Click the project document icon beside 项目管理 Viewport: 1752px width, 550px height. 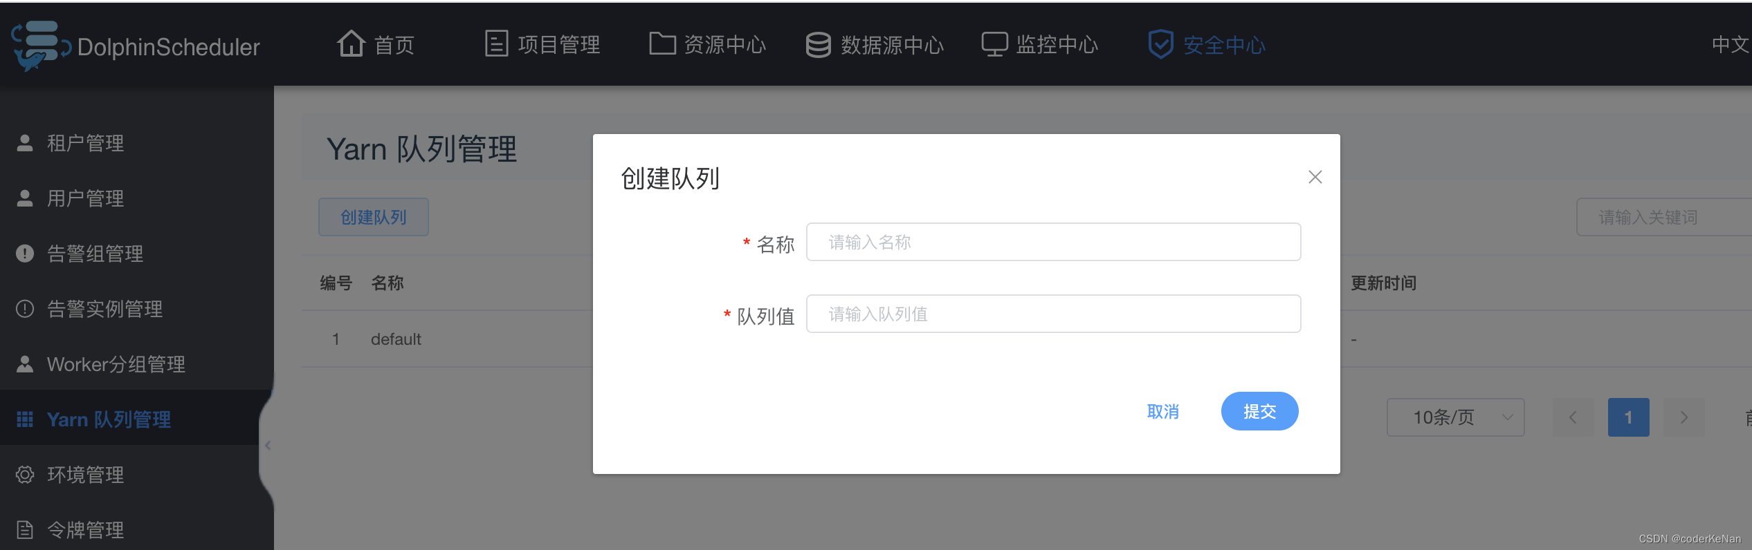[x=497, y=44]
